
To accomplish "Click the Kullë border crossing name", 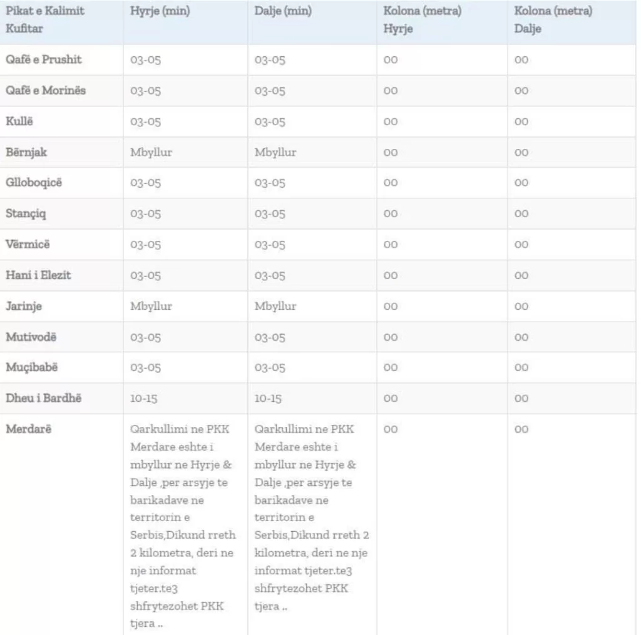I will [19, 121].
